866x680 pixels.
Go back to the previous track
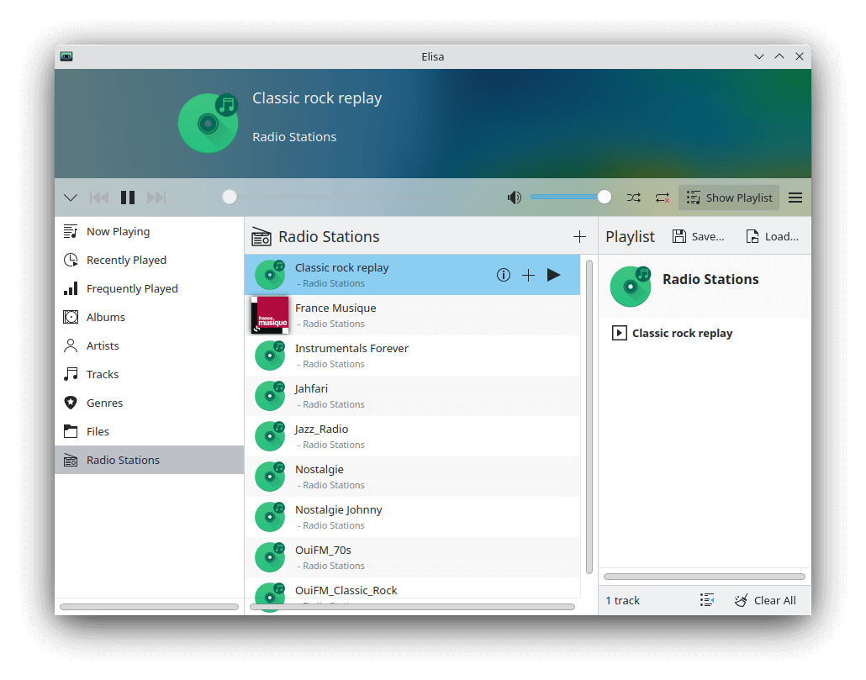point(99,198)
